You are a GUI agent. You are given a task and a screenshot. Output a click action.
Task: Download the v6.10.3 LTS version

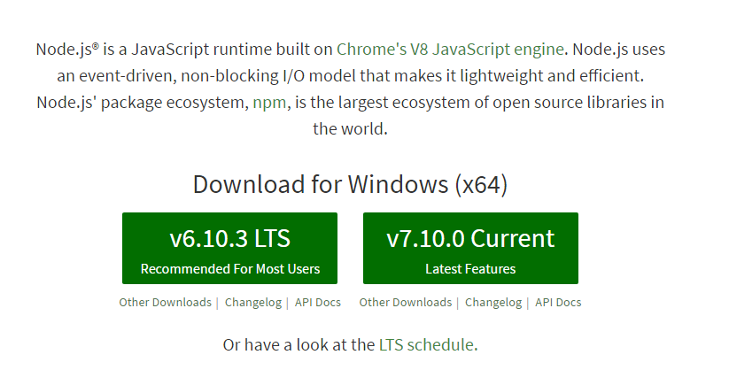(229, 249)
